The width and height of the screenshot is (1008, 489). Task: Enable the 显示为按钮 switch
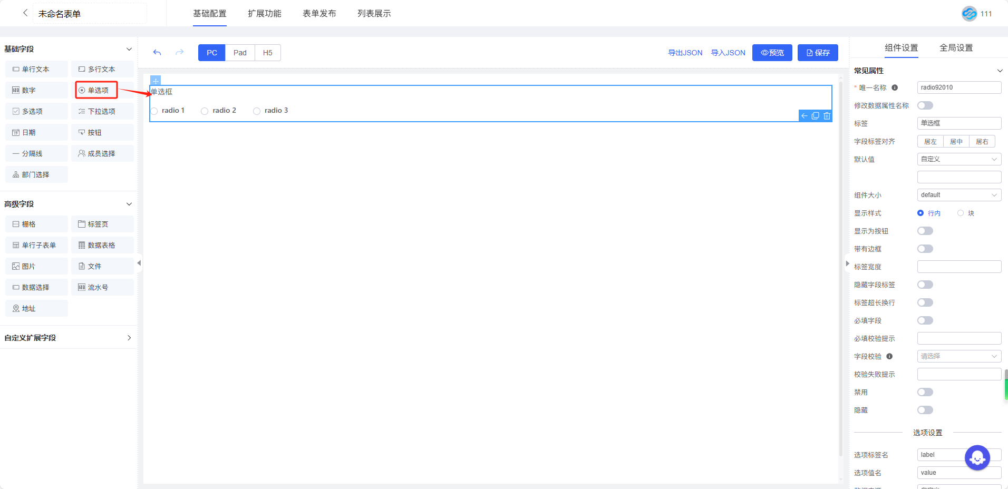(x=925, y=231)
